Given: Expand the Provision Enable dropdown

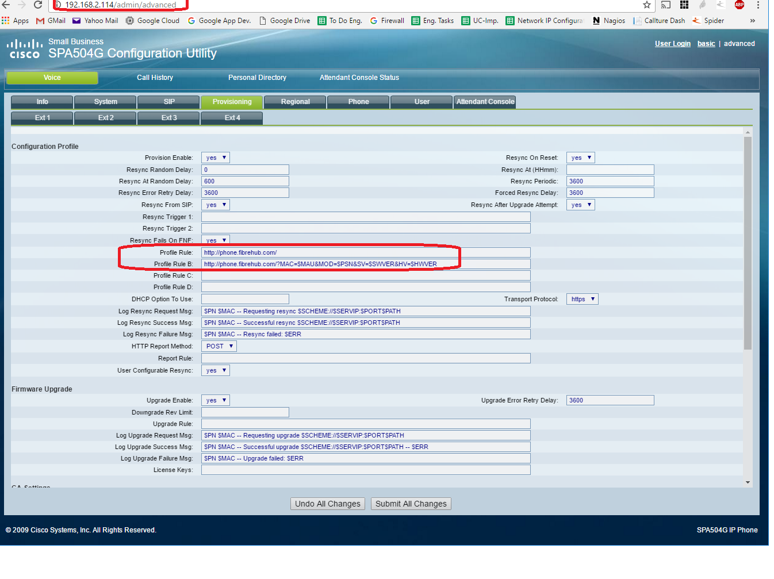Looking at the screenshot, I should [x=216, y=158].
